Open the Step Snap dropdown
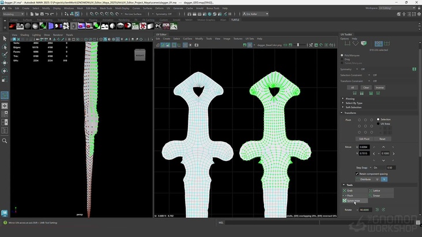Screen dimensions: 422x237 pyautogui.click(x=370, y=168)
